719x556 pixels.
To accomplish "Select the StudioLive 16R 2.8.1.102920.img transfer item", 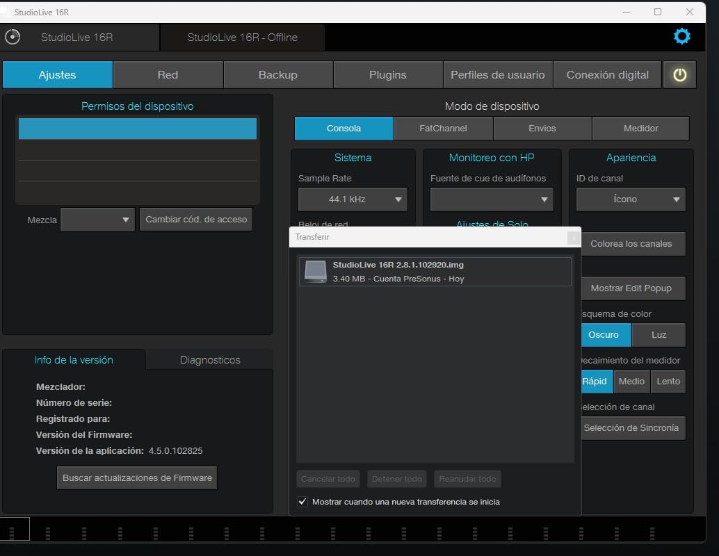I will click(435, 271).
